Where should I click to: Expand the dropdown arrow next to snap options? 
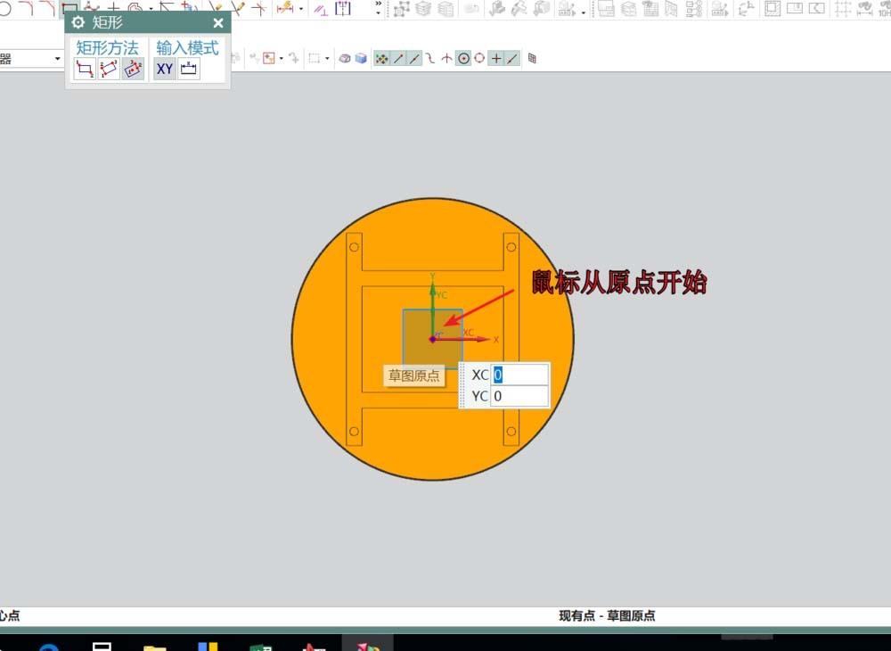pos(327,58)
